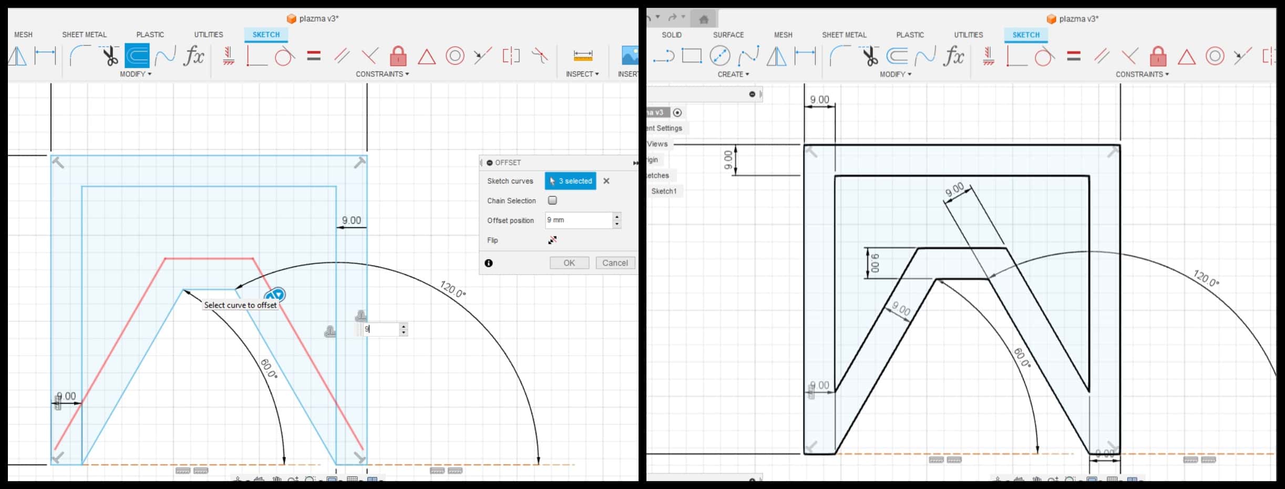
Task: Apply the Perpendicular constraint in left screenshot
Action: click(x=370, y=56)
